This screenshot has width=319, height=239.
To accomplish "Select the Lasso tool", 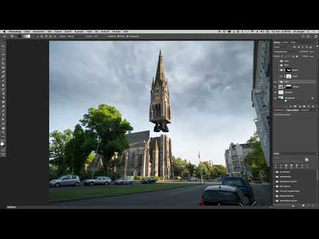I will 3,54.
